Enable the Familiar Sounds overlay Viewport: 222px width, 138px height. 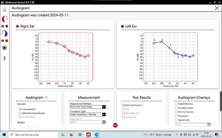(x=176, y=112)
